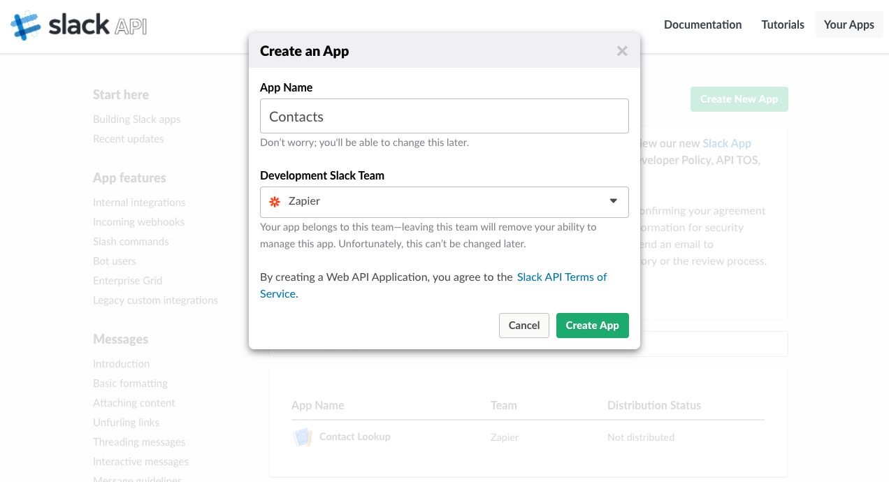Screen dimensions: 889x482
Task: Click the Contact Lookup app icon
Action: [302, 437]
